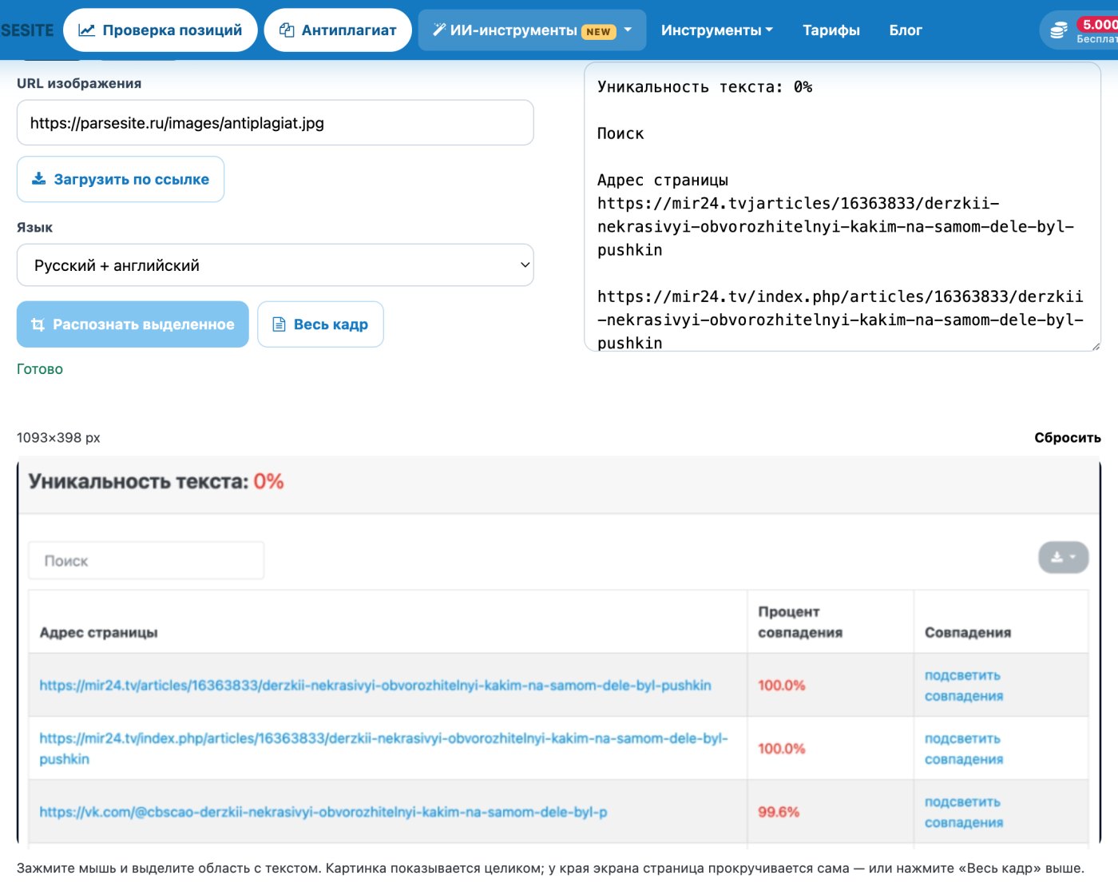Click the Готово status text

(40, 369)
